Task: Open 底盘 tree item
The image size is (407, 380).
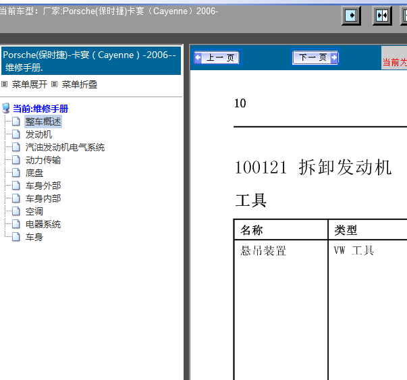Action: pos(34,173)
